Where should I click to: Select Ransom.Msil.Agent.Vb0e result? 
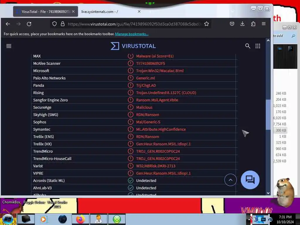click(157, 100)
